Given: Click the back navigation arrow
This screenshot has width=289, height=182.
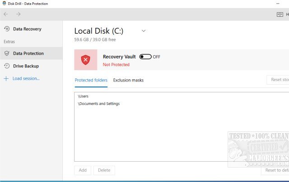Looking at the screenshot, I should click(6, 14).
